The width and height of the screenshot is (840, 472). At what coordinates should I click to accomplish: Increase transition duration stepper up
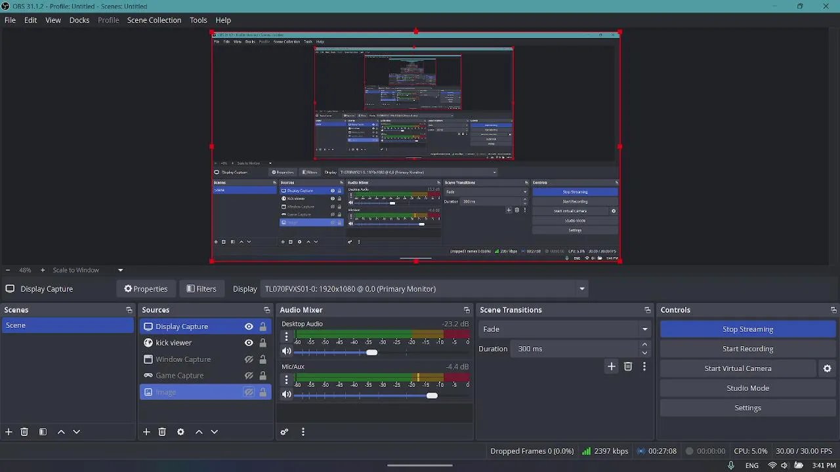(x=644, y=345)
